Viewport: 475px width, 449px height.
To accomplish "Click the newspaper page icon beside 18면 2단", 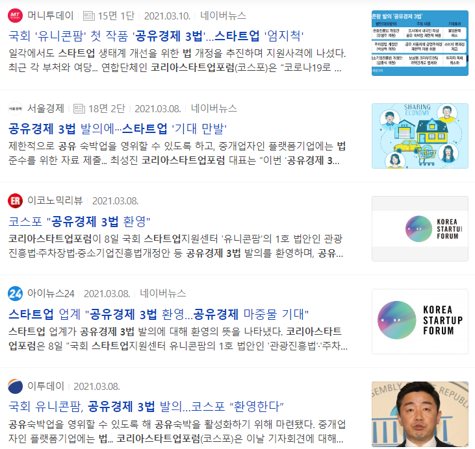I will coord(79,108).
